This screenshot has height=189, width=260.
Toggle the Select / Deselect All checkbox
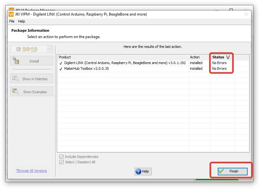tap(62, 162)
